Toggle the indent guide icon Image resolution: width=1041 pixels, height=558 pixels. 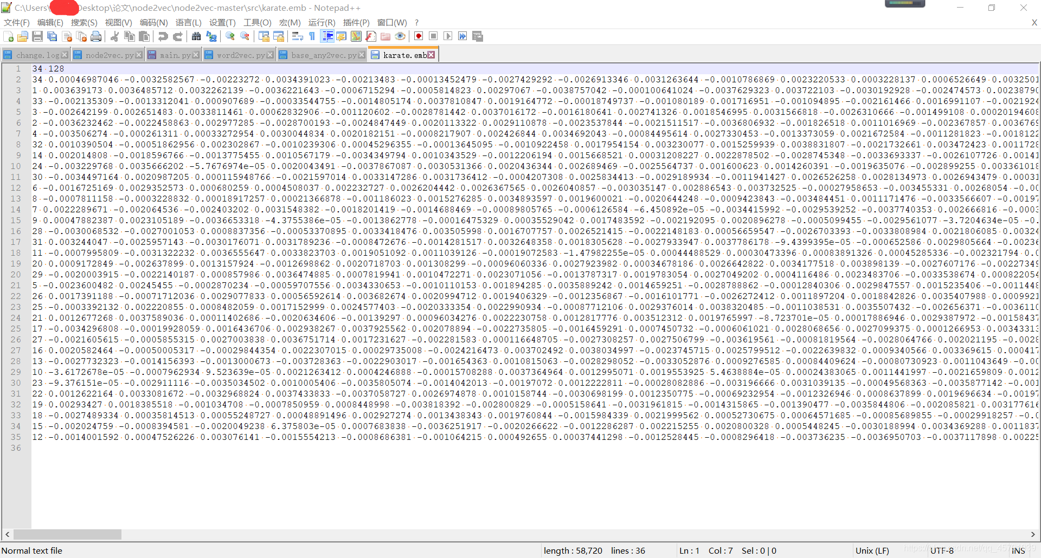pyautogui.click(x=327, y=36)
